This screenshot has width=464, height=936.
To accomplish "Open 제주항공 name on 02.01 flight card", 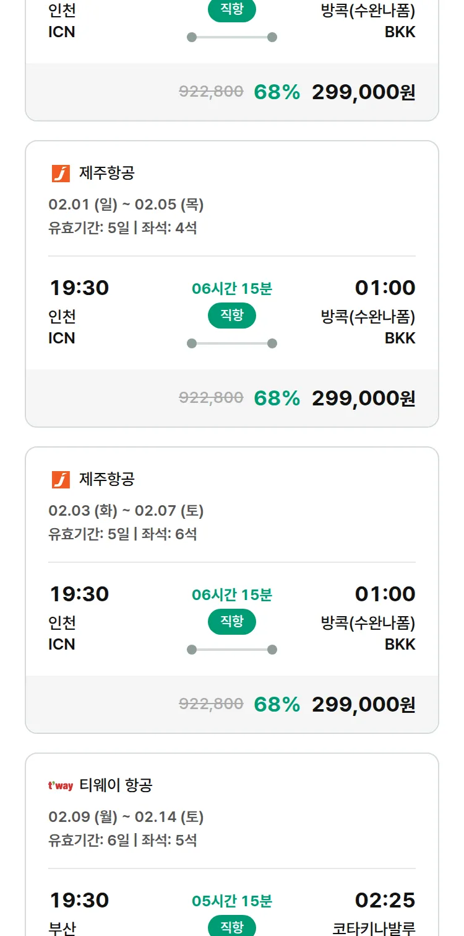I will point(106,174).
